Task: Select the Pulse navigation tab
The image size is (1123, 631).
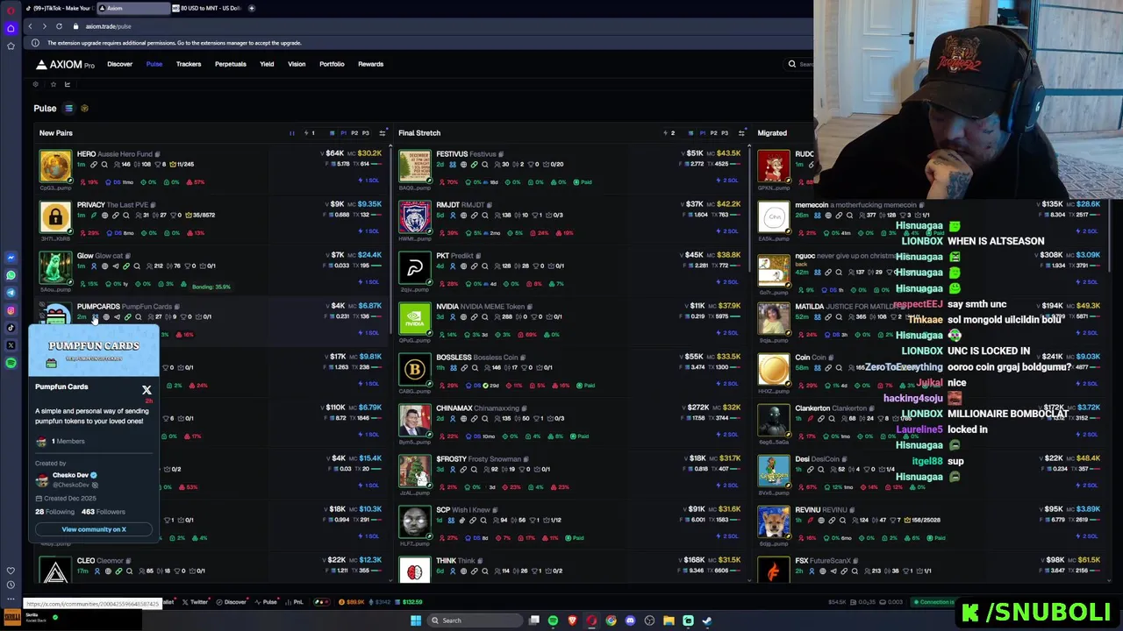Action: (x=154, y=64)
